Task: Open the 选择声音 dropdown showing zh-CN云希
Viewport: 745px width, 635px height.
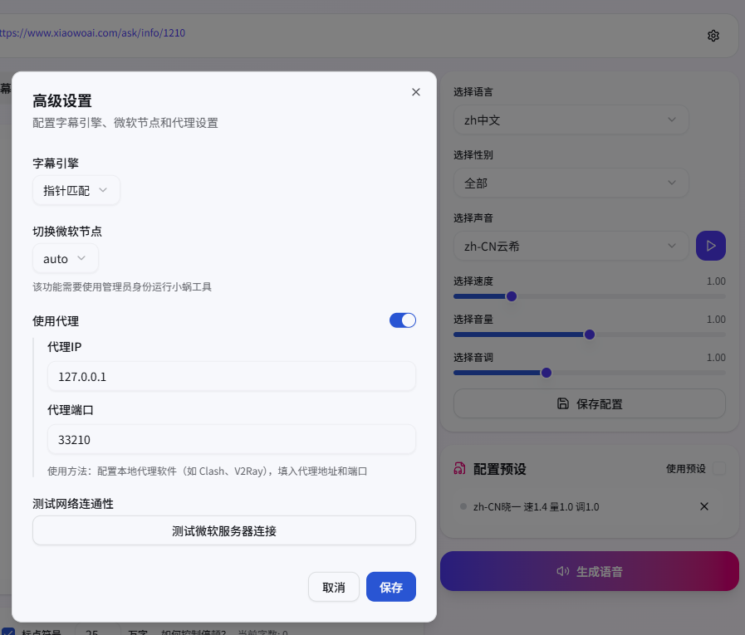Action: click(x=571, y=246)
